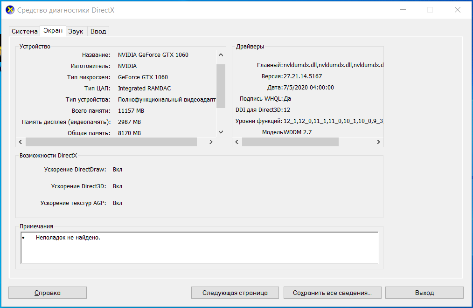Click the Выход button
Screen dimensions: 473x308
(424, 293)
